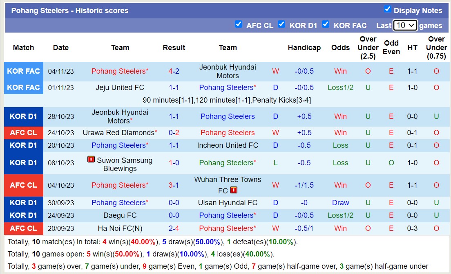The image size is (451, 274).
Task: Click Incheon United FC team name
Action: click(228, 145)
